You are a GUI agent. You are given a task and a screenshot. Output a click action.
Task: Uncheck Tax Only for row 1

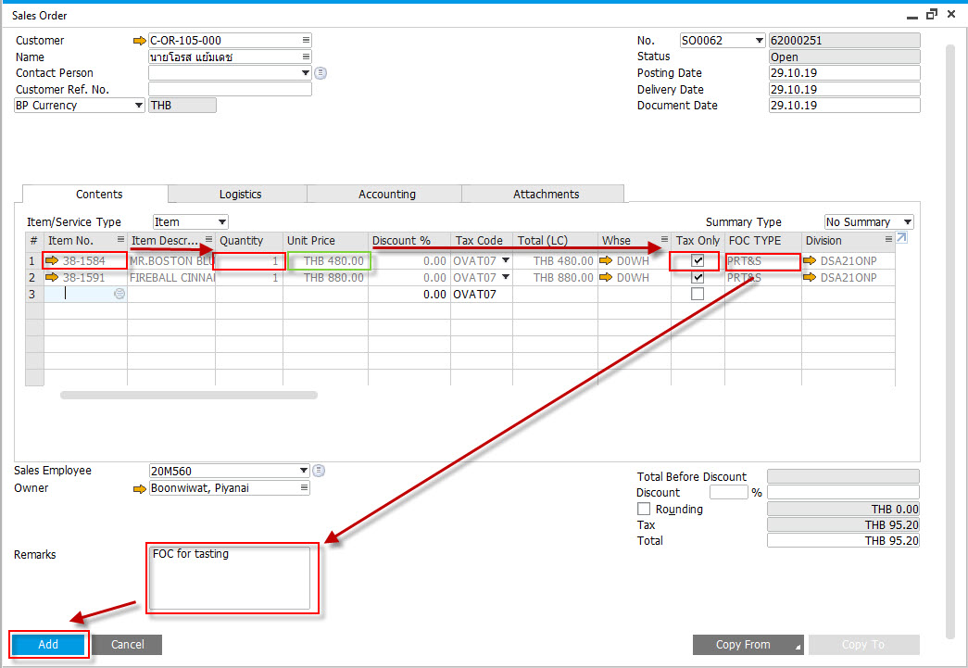pos(698,260)
